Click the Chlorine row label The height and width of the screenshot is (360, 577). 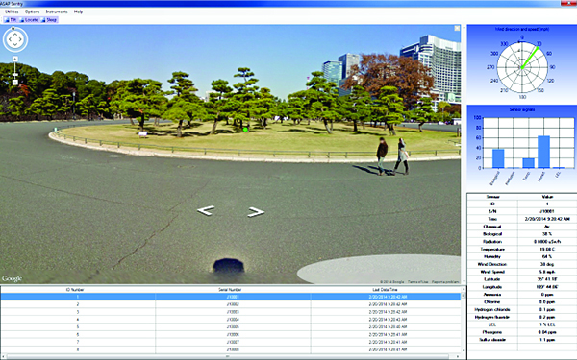pyautogui.click(x=492, y=302)
